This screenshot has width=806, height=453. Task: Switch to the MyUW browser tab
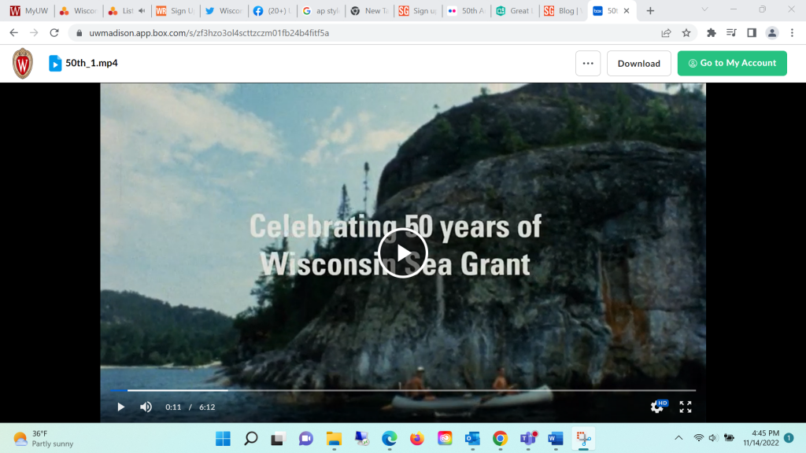tap(28, 11)
